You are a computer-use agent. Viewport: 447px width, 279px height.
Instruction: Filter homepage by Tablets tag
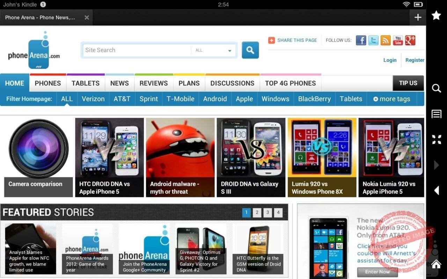(351, 99)
